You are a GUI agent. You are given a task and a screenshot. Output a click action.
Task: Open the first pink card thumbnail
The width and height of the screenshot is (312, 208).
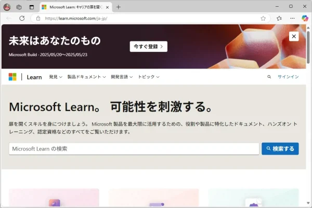click(x=54, y=198)
